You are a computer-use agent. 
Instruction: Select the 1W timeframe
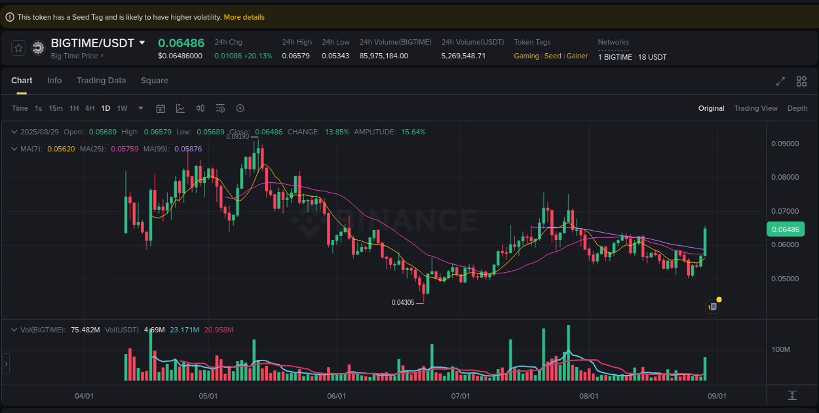121,108
